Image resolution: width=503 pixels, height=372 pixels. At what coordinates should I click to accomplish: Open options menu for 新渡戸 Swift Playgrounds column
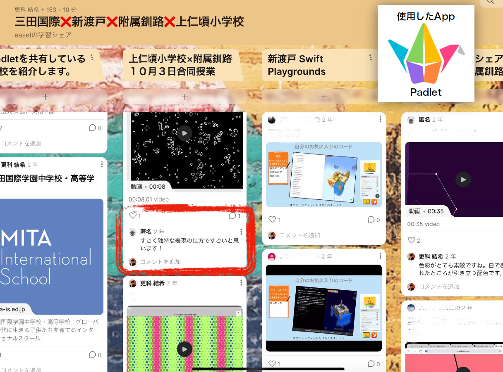pyautogui.click(x=370, y=57)
